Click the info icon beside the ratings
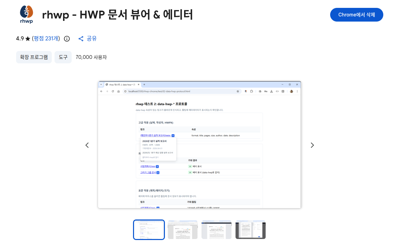 [x=67, y=39]
